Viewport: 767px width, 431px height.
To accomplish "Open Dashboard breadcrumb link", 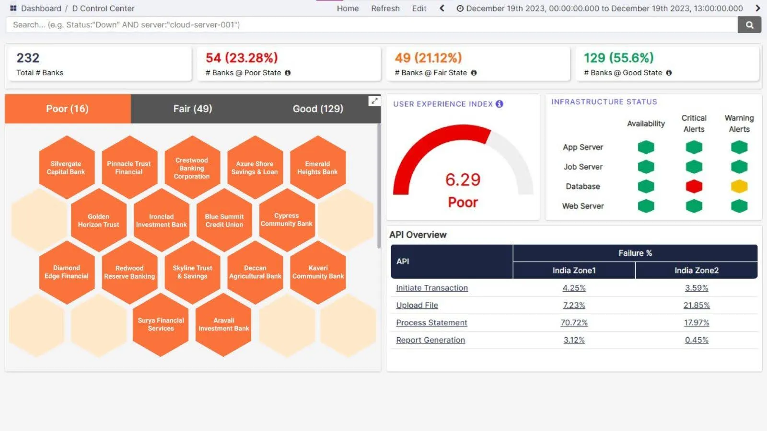I will 41,9.
